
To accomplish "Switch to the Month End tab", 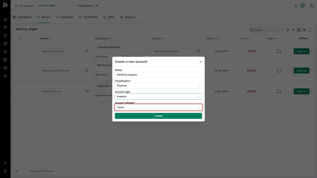I will pyautogui.click(x=88, y=17).
